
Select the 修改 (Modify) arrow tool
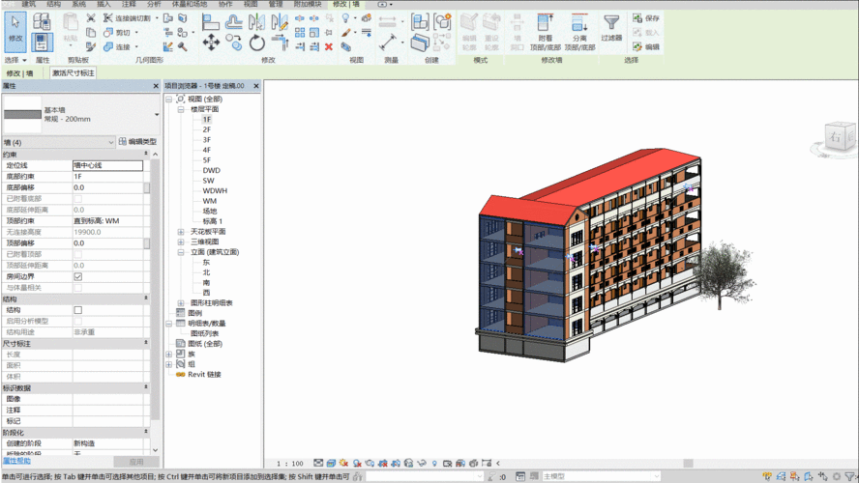15,32
